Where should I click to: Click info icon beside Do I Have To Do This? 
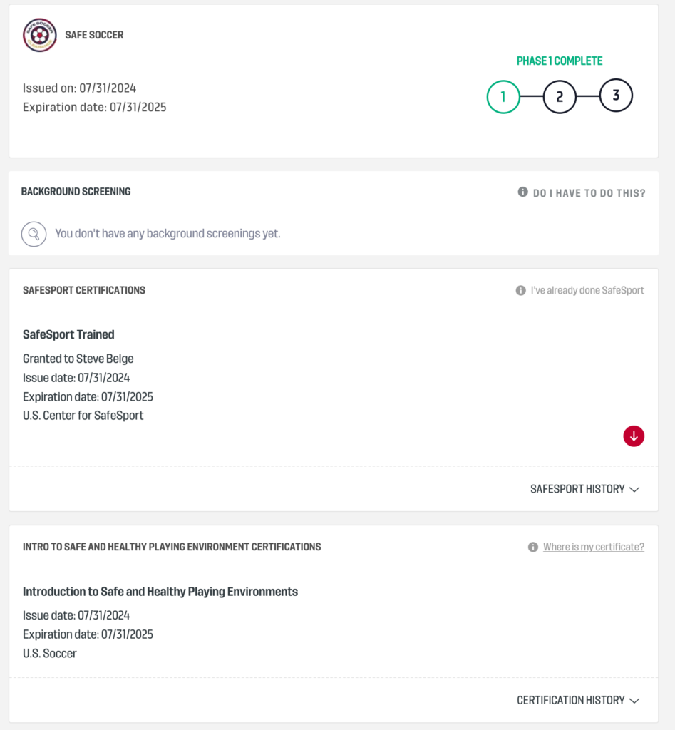pos(522,192)
